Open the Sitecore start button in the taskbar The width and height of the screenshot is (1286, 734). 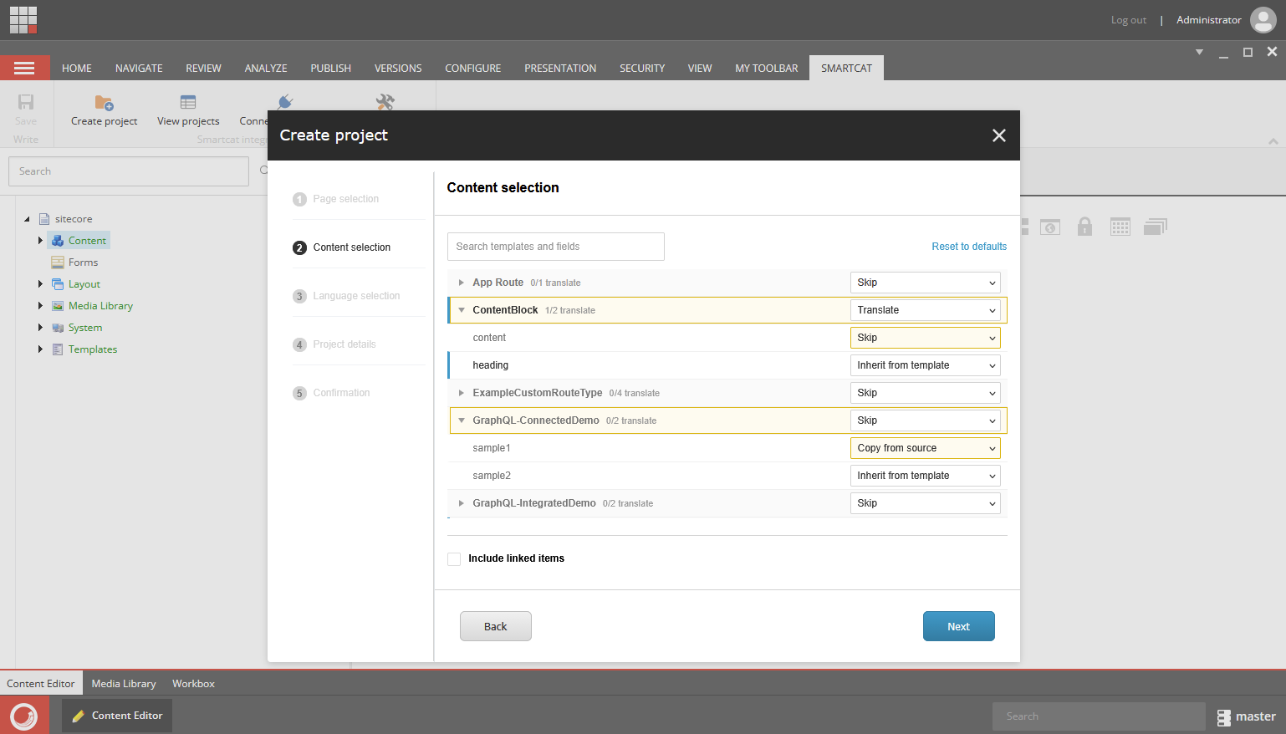[24, 716]
